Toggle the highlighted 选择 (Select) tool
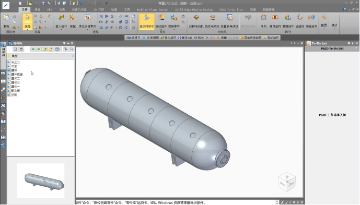The height and width of the screenshot is (205, 360). point(27,22)
